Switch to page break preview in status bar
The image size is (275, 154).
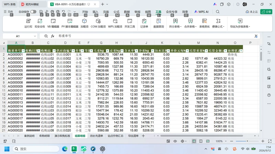click(208, 141)
